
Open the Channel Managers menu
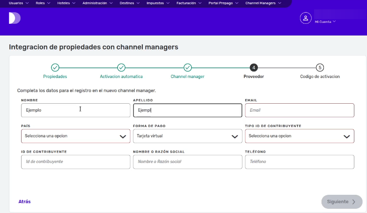point(263,3)
